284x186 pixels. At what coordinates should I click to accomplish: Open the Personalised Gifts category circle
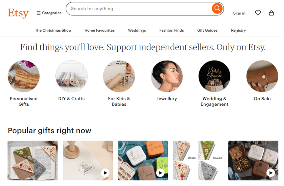[24, 76]
